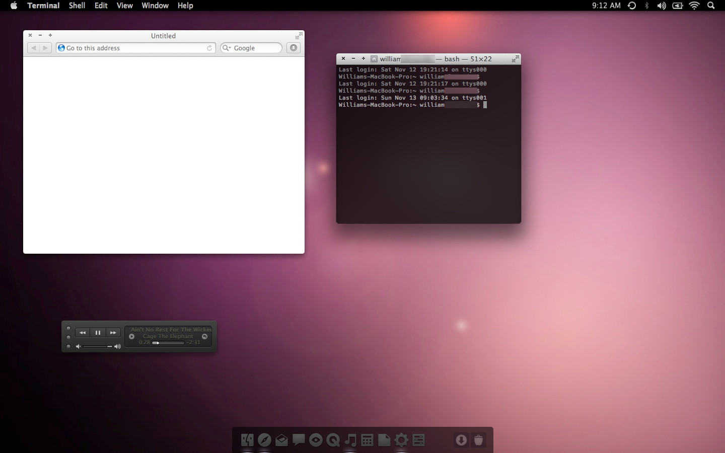The image size is (725, 453).
Task: Launch QuickTime Player from the dock
Action: click(333, 440)
